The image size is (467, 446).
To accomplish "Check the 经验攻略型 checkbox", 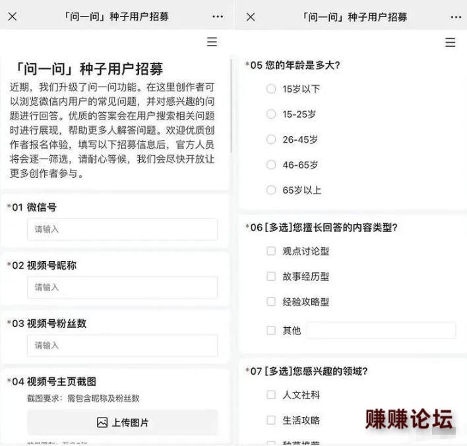I will click(x=271, y=301).
